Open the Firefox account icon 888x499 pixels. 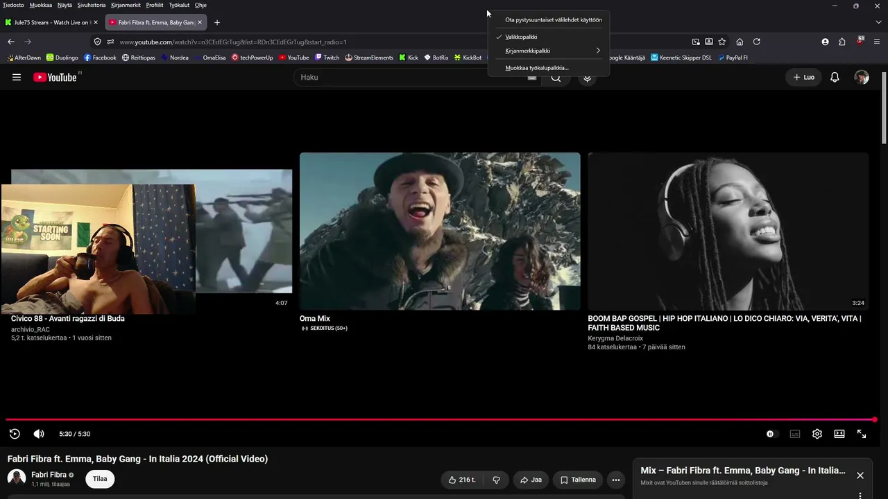click(x=825, y=42)
